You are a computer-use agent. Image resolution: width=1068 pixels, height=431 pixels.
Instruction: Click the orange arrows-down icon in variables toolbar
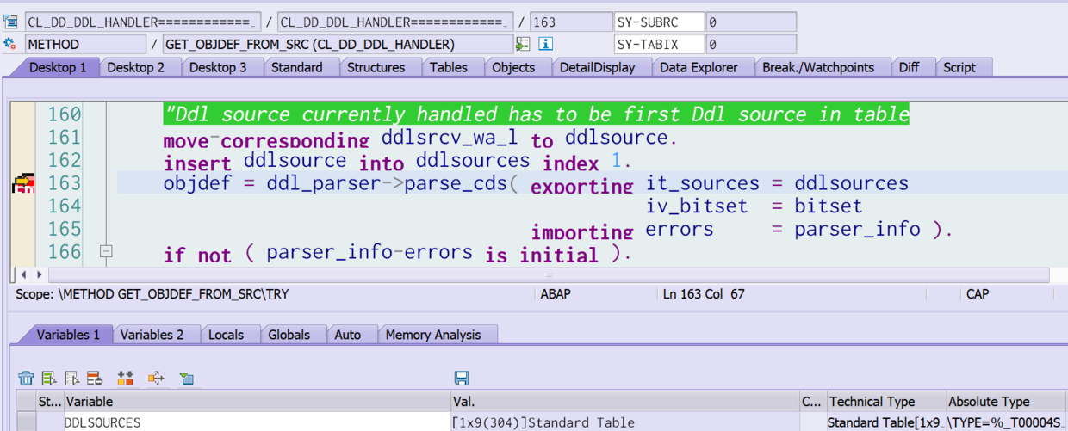point(126,378)
